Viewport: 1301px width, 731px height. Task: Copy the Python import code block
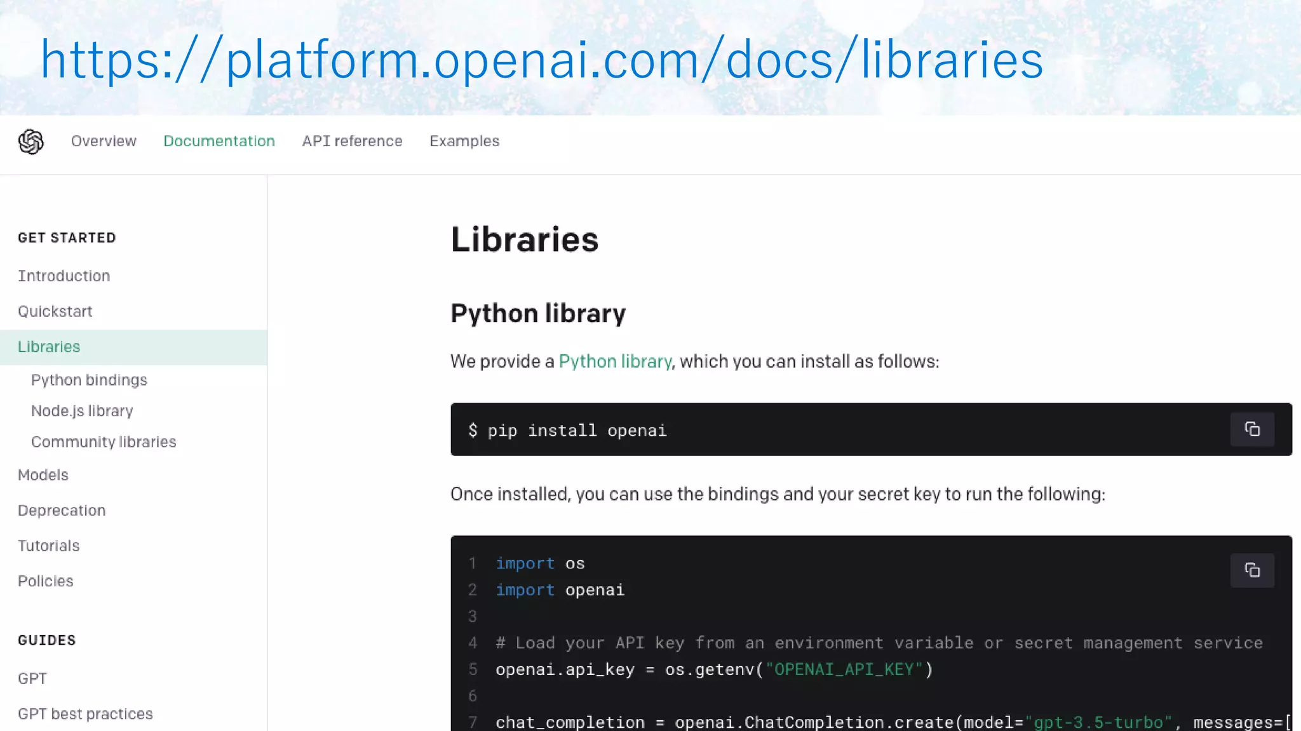(1252, 570)
